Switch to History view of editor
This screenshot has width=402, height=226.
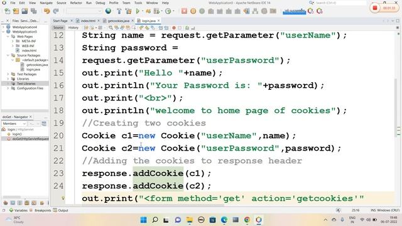pyautogui.click(x=73, y=28)
